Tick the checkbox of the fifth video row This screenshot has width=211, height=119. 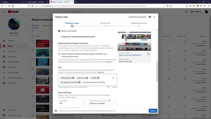click(x=32, y=78)
